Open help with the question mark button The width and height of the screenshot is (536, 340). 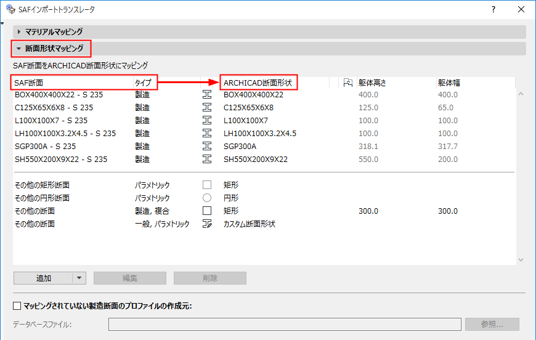(493, 10)
